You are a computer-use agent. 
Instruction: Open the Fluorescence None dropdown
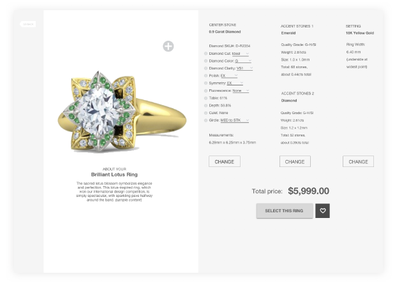coord(241,91)
